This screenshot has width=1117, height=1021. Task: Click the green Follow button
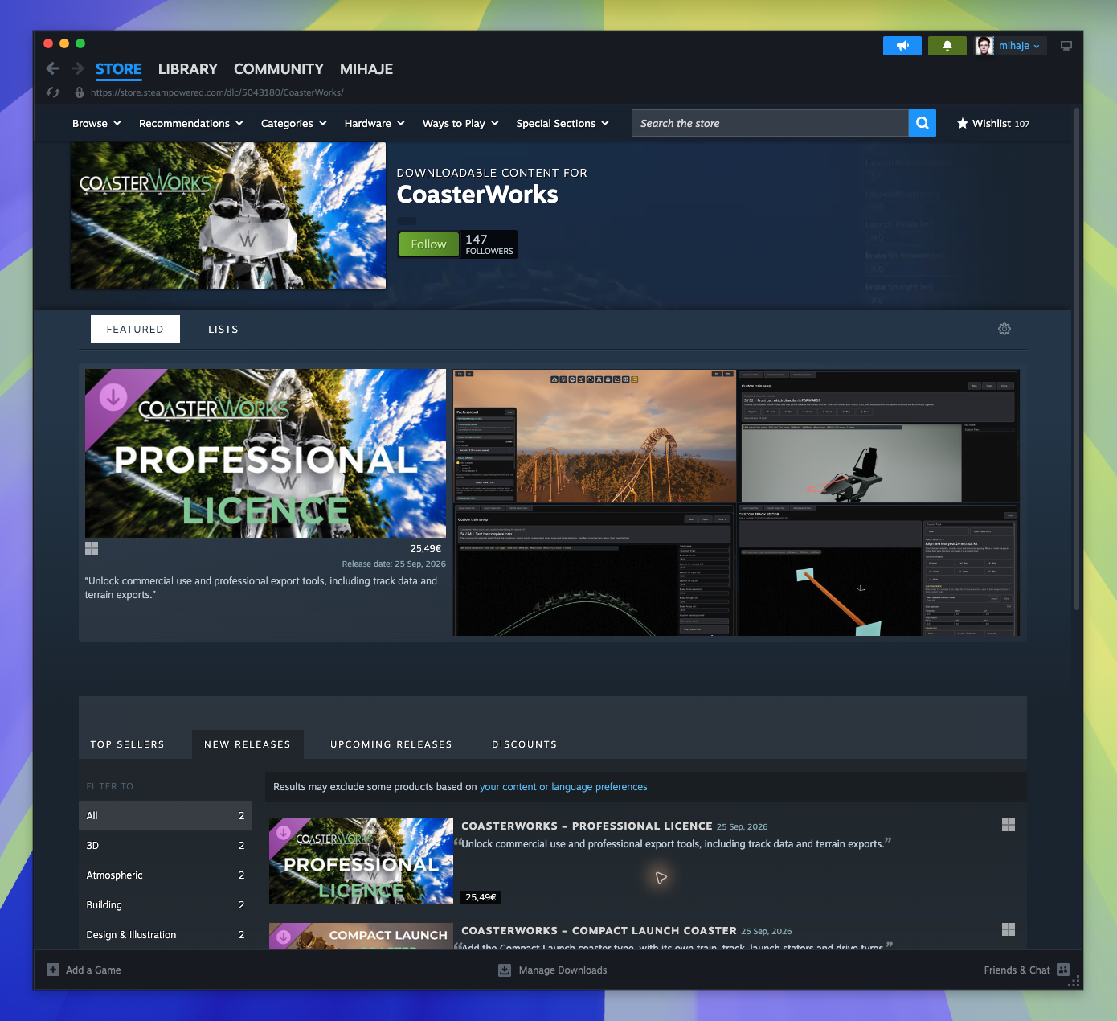[429, 244]
